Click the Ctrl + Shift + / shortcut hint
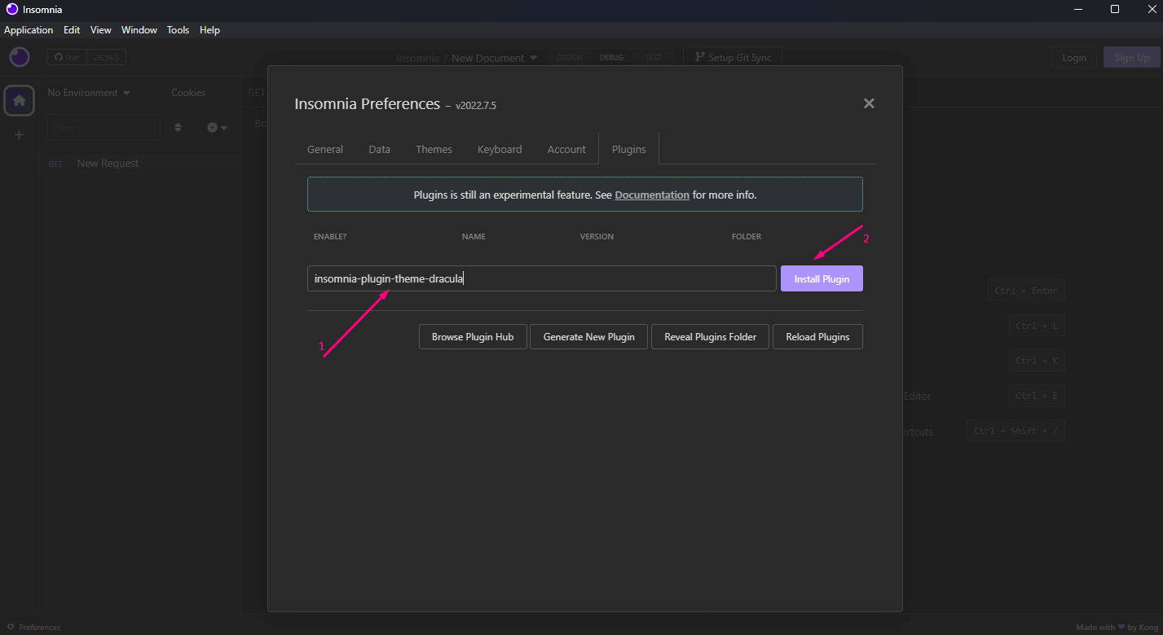Image resolution: width=1163 pixels, height=635 pixels. click(1015, 431)
